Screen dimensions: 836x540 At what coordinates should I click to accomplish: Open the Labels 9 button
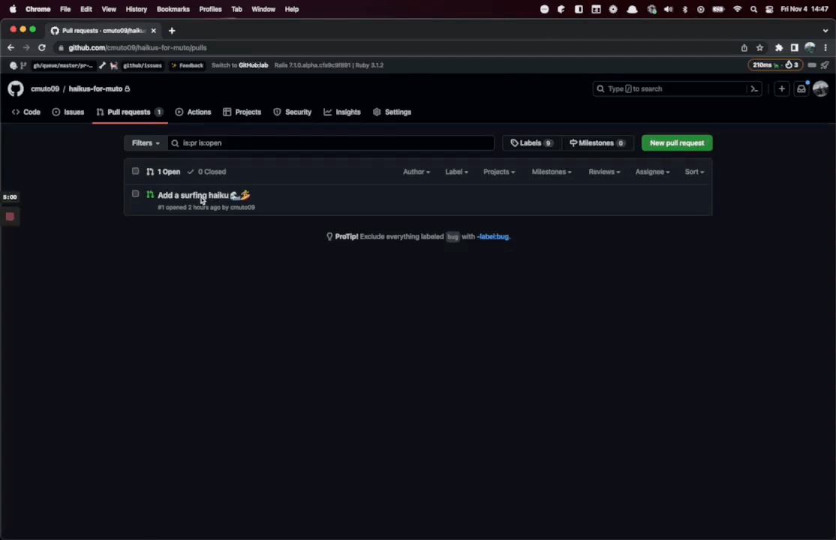531,142
